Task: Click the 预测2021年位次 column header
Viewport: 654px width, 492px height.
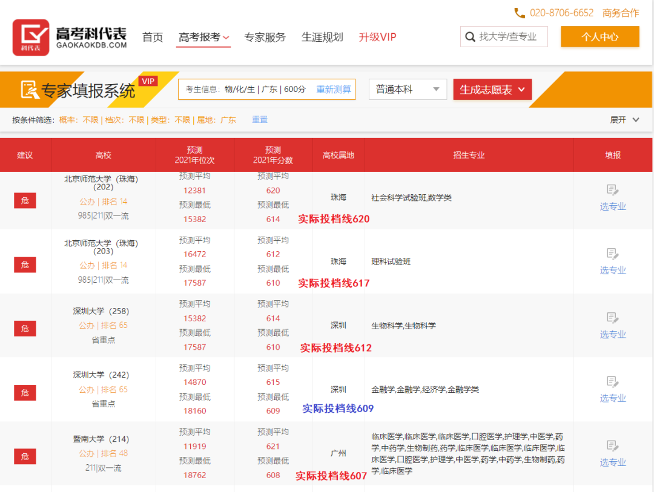Action: [x=195, y=155]
